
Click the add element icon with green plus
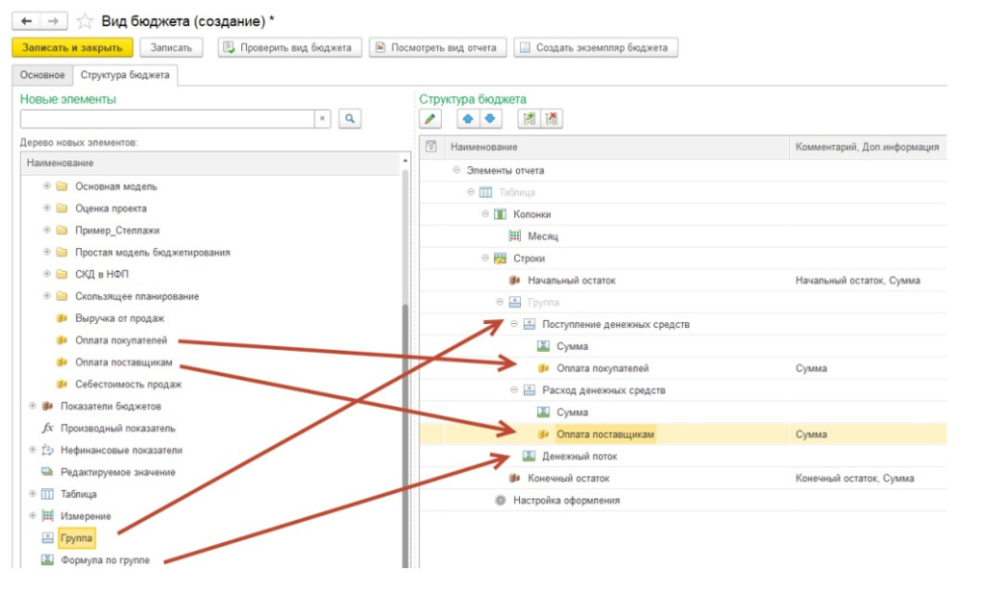coord(529,119)
